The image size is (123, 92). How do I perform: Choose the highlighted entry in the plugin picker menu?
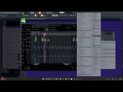point(96,36)
